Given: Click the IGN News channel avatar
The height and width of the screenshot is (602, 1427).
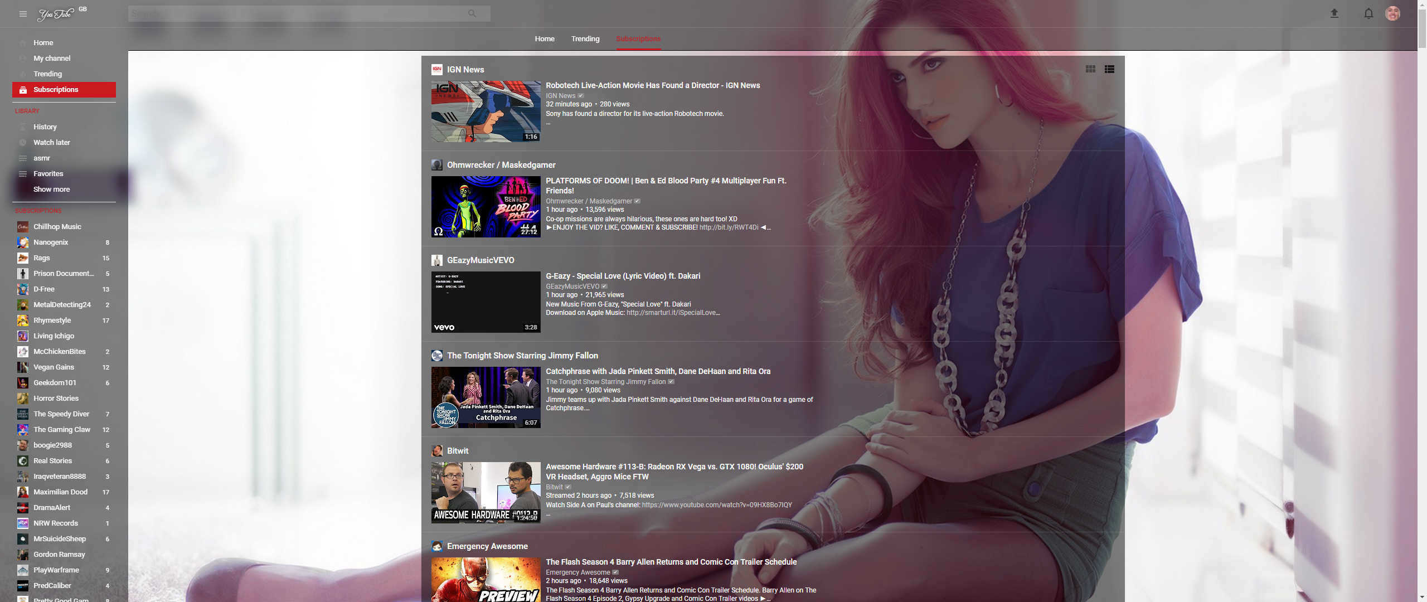Looking at the screenshot, I should click(x=437, y=70).
